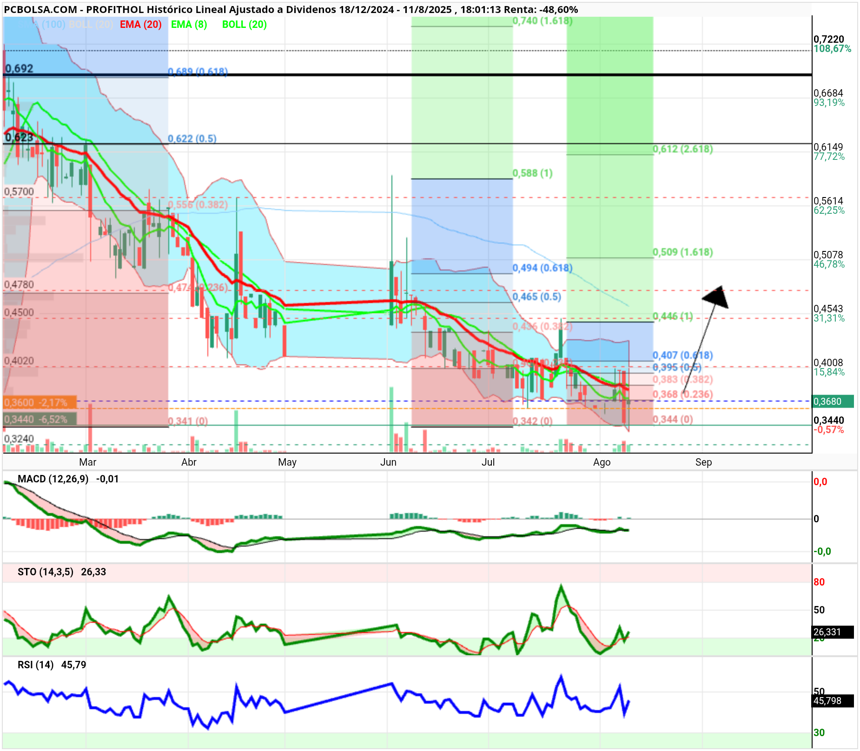Click the green 30 RSI level label
The width and height of the screenshot is (860, 751).
point(819,732)
